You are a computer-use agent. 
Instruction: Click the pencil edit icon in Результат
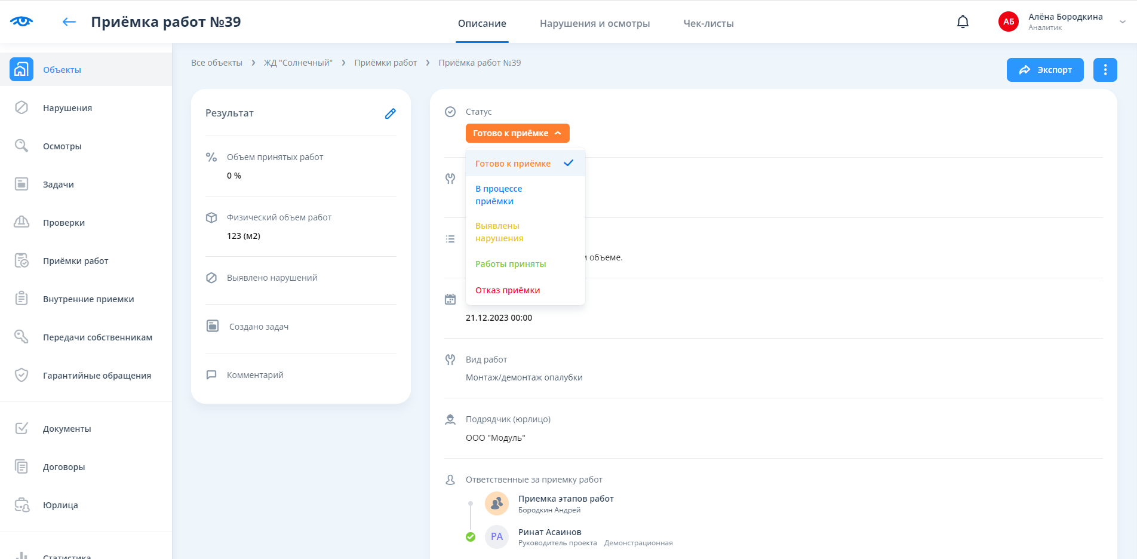click(x=390, y=113)
